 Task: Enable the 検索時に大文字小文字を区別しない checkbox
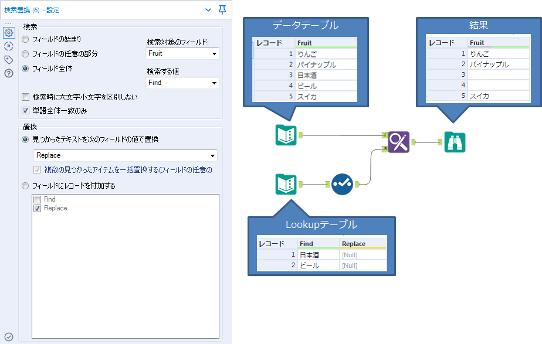(x=25, y=97)
